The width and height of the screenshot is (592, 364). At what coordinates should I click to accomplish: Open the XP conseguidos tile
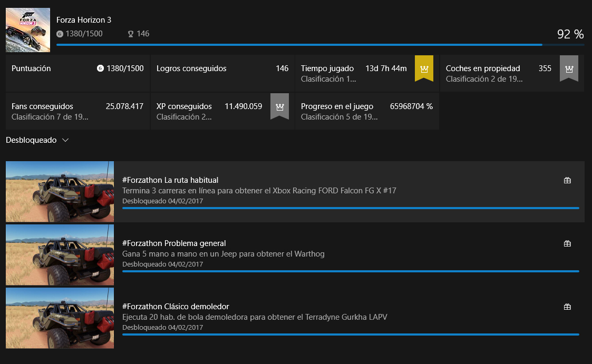[x=222, y=111]
